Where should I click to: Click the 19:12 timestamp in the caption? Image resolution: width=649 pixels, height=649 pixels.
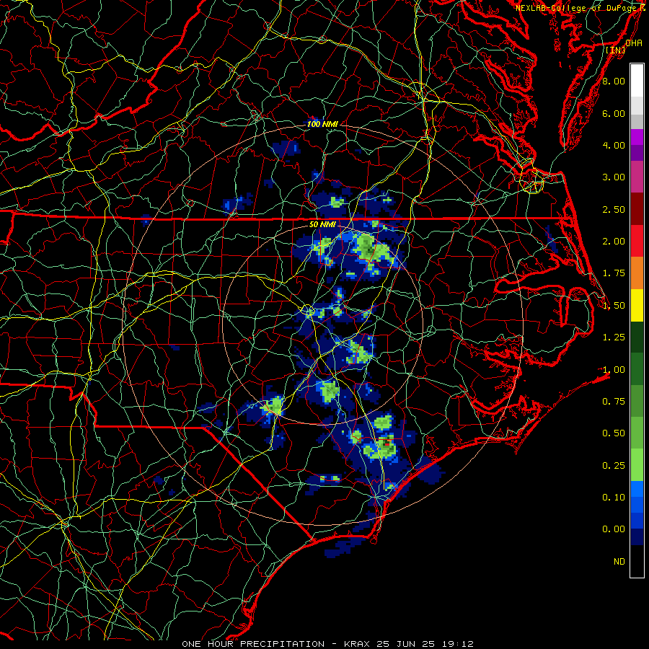(x=459, y=644)
